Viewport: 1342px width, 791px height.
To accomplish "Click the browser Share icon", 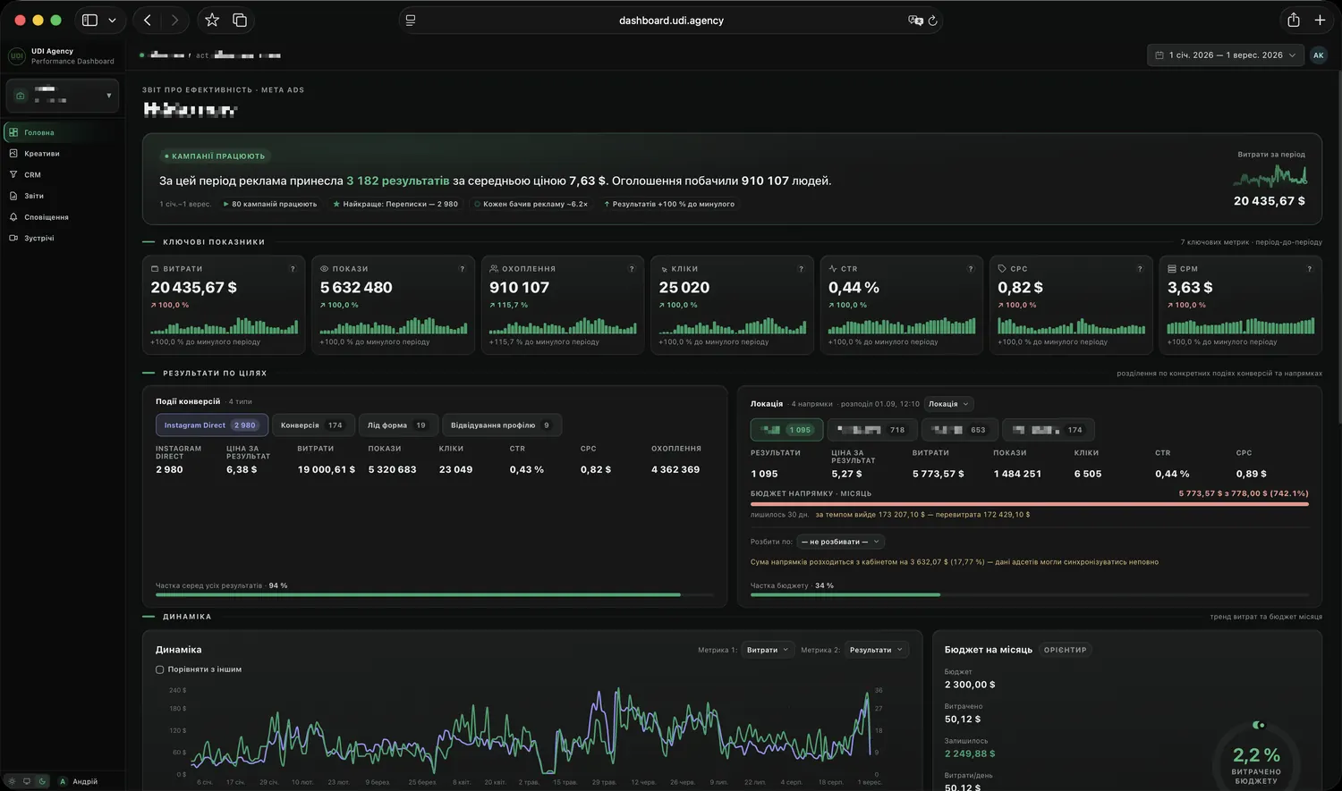I will tap(1294, 20).
